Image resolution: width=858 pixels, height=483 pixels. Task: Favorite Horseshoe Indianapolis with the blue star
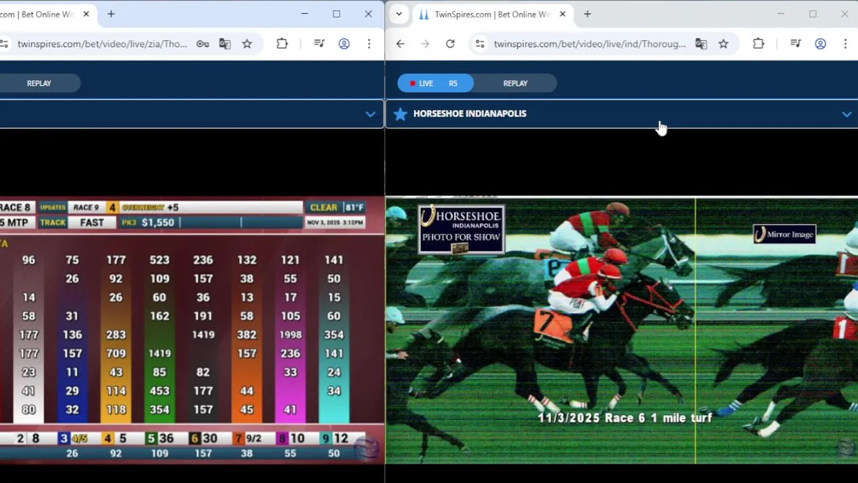pyautogui.click(x=400, y=113)
